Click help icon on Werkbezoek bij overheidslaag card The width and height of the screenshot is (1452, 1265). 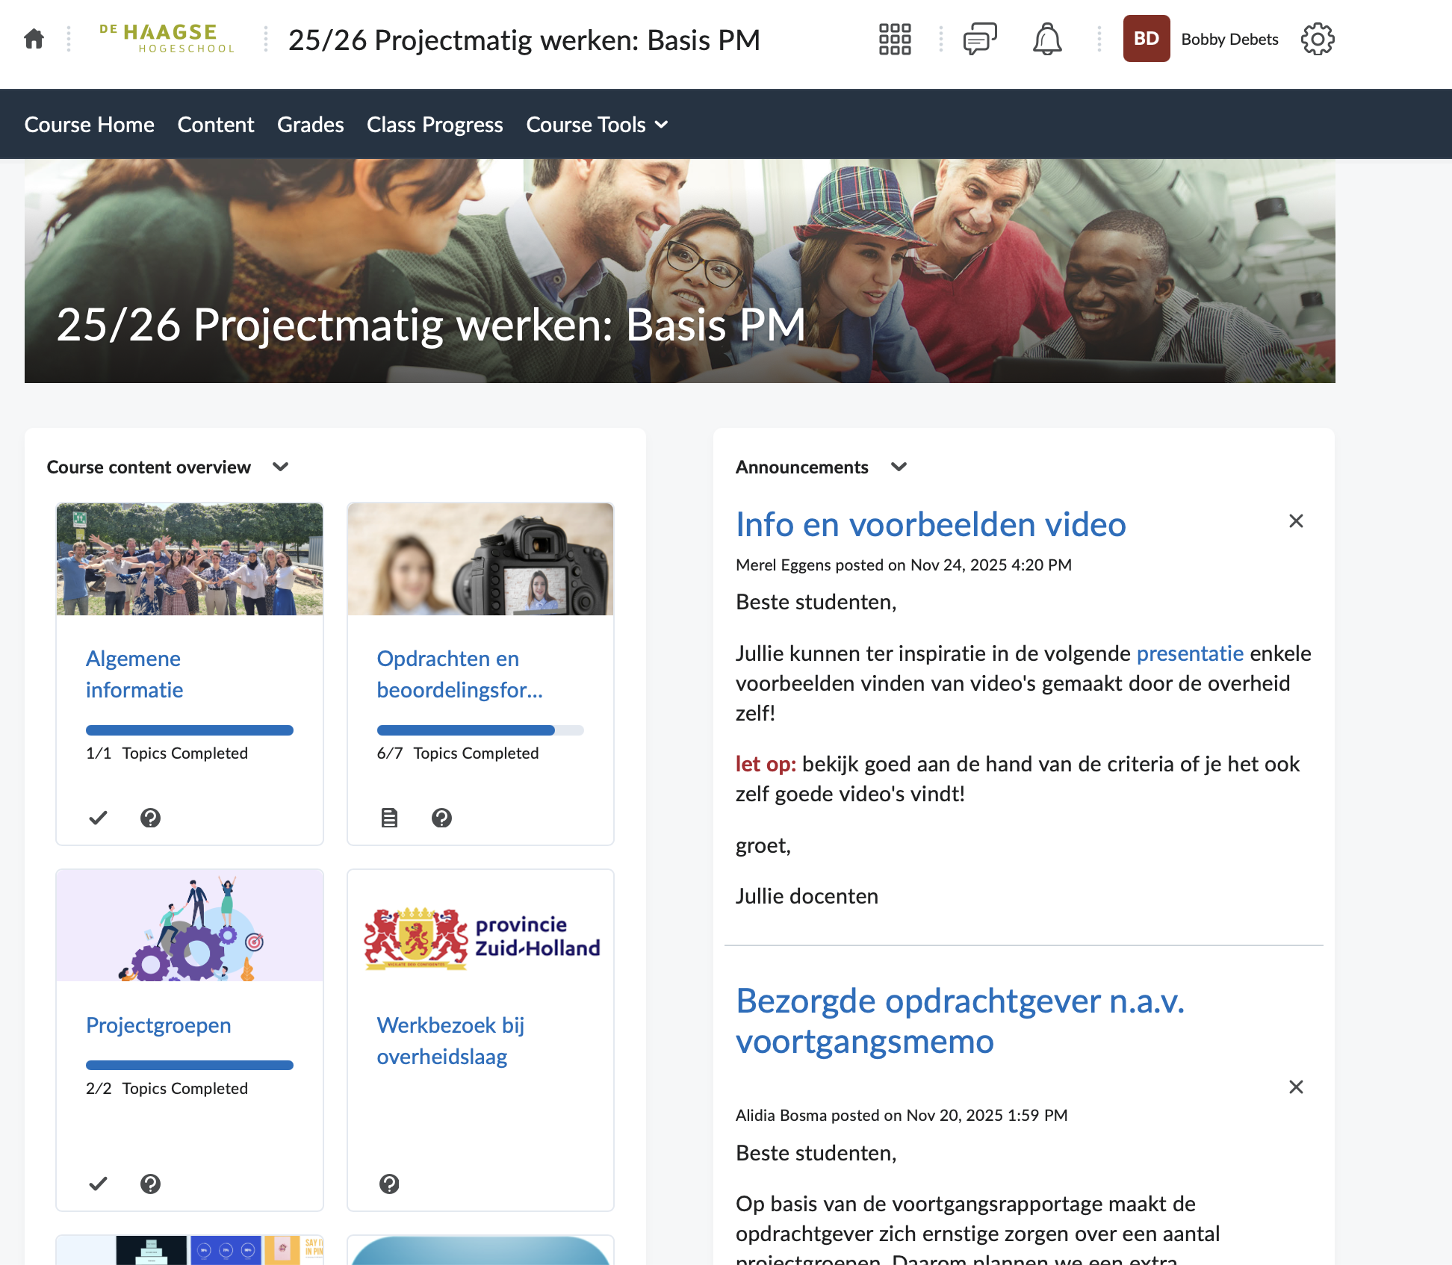coord(389,1184)
